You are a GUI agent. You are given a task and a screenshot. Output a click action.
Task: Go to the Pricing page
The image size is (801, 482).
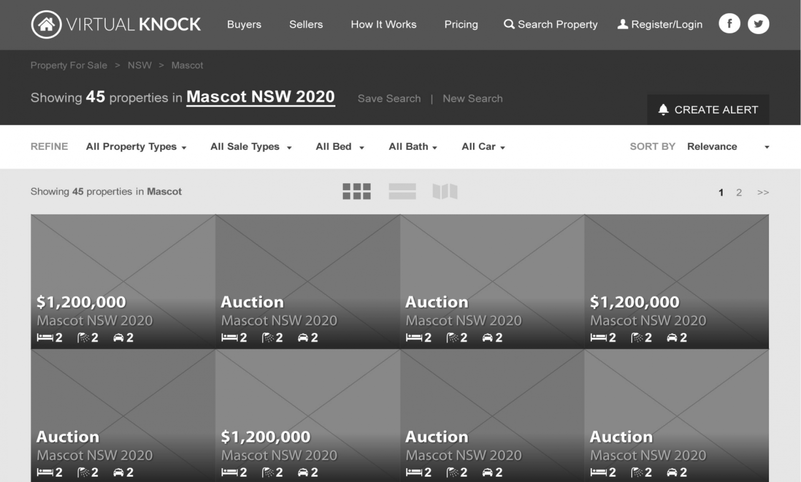click(461, 25)
